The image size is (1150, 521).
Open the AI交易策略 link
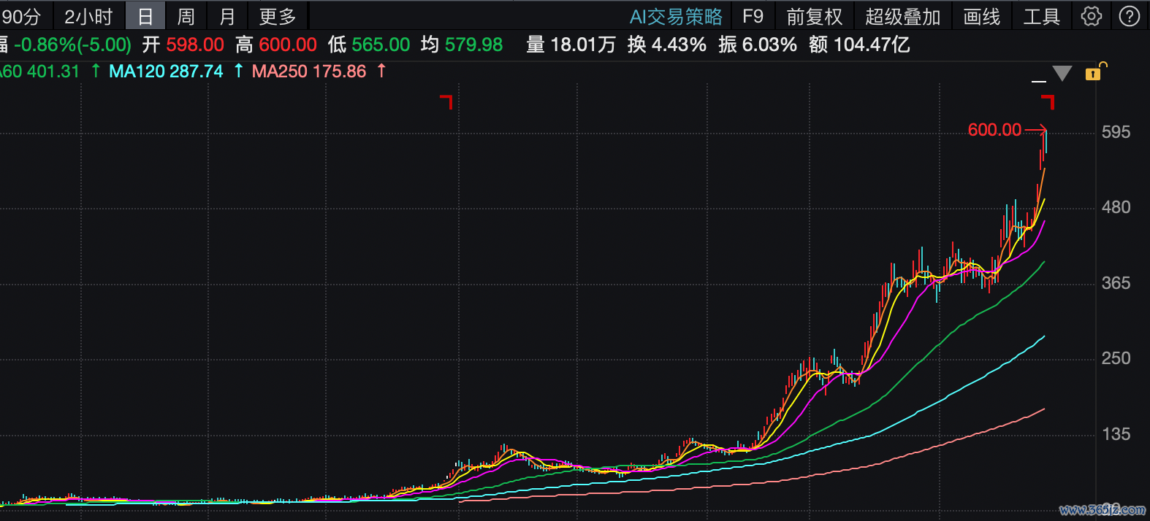coord(676,16)
